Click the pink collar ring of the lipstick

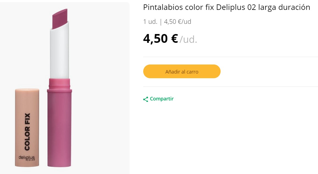(x=59, y=84)
